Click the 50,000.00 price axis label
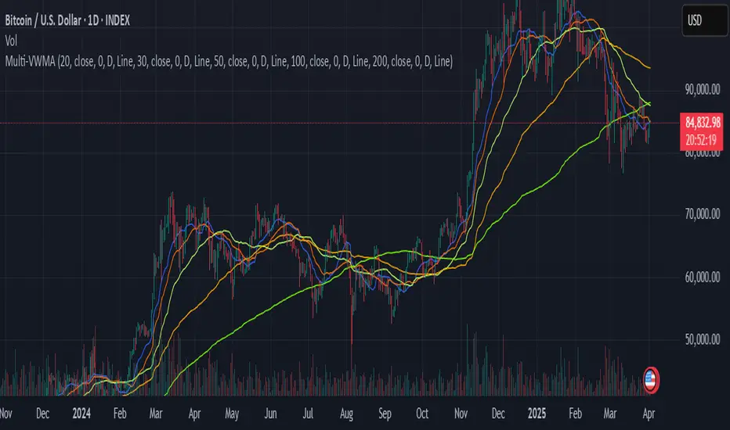Viewport: 730px width, 430px height. (x=702, y=339)
